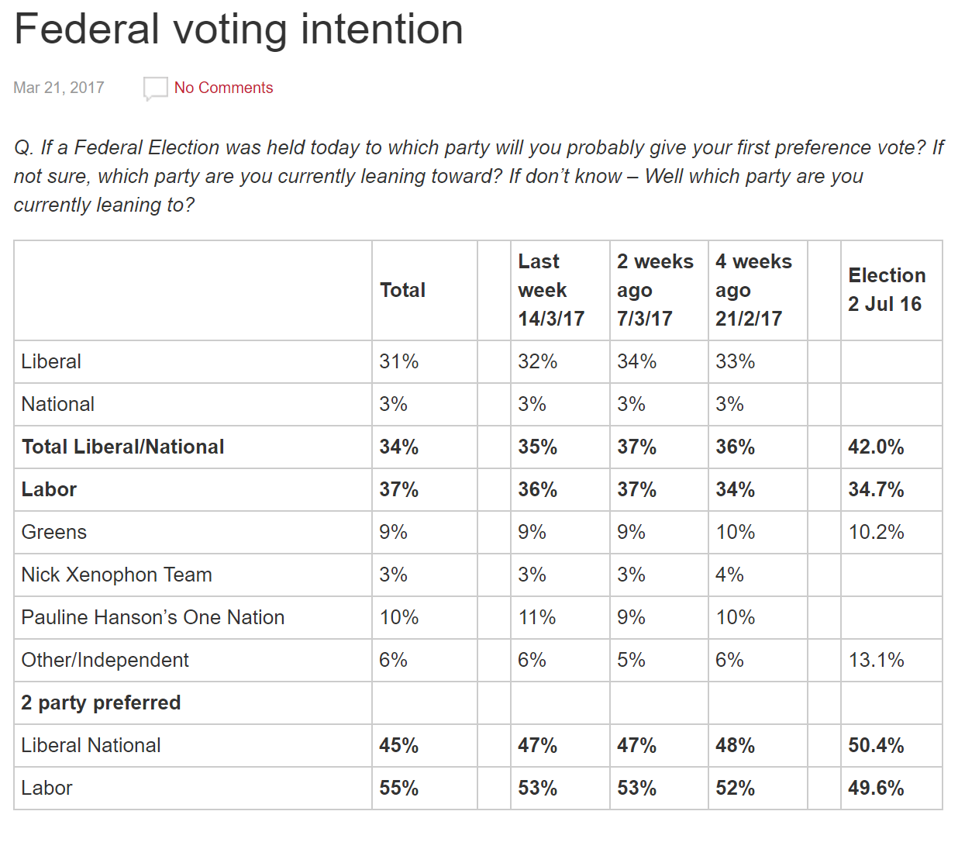This screenshot has width=965, height=863.
Task: Click the speech bubble comment icon
Action: pyautogui.click(x=155, y=88)
